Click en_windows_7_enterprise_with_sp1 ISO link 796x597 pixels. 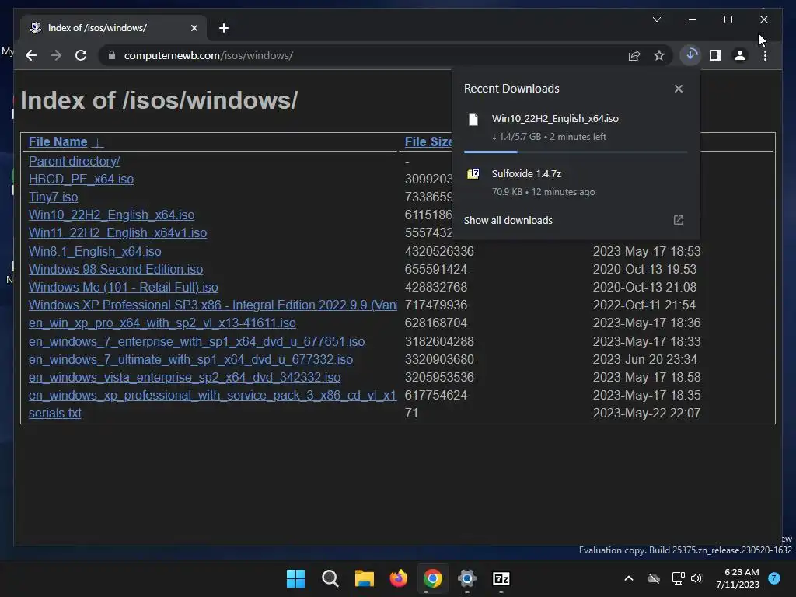coord(197,341)
